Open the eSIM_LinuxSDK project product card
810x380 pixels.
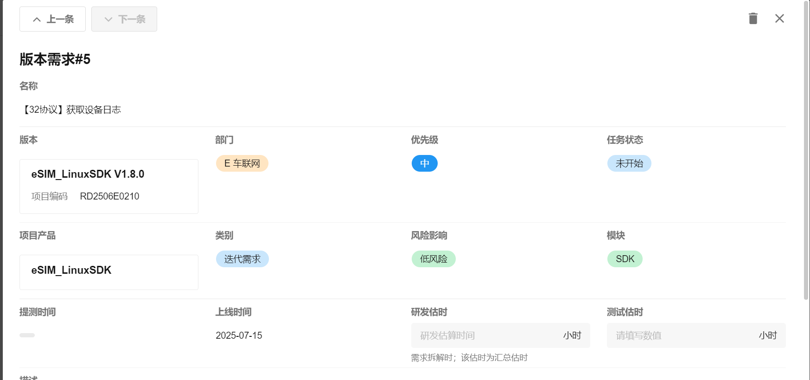point(108,272)
